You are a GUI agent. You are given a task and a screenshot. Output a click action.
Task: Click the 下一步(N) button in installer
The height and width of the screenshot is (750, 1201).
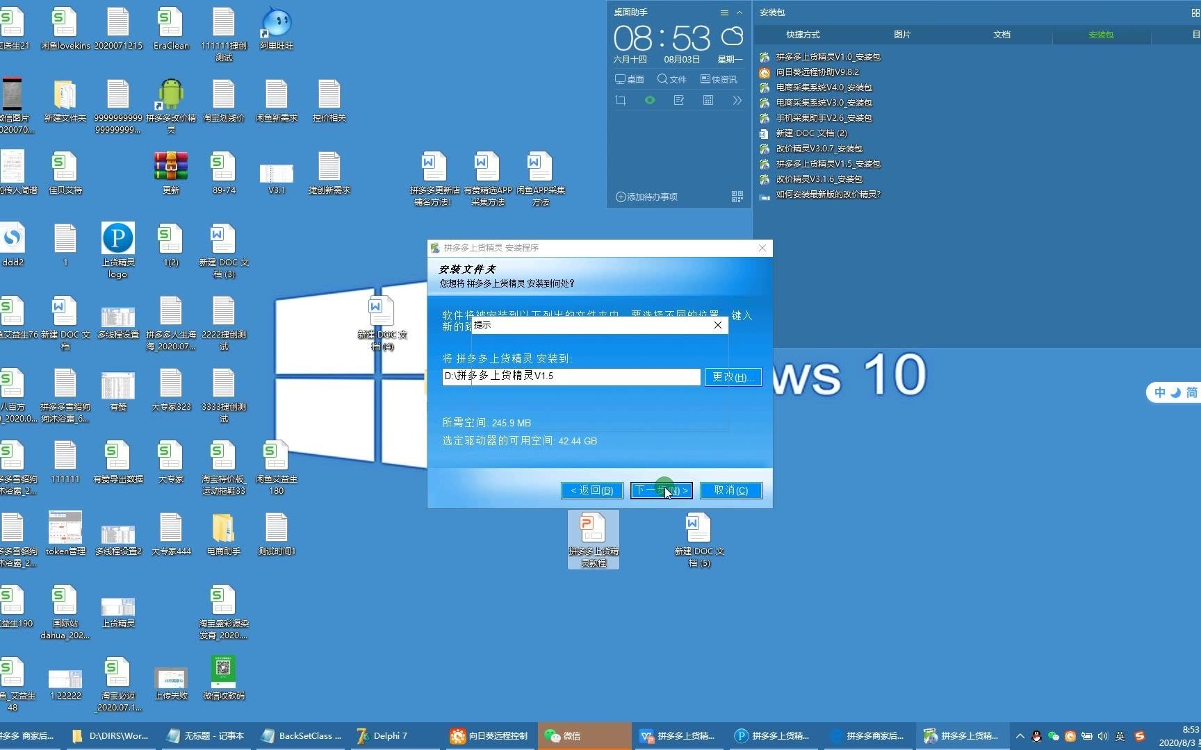661,490
